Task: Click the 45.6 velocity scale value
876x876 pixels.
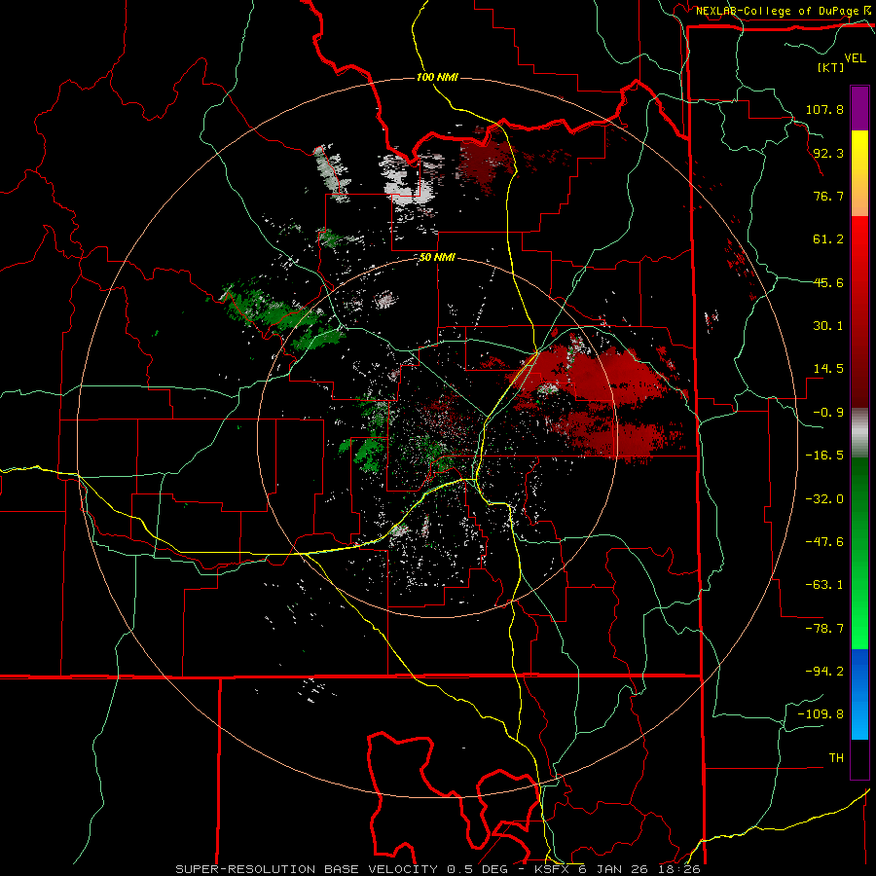Action: tap(828, 282)
